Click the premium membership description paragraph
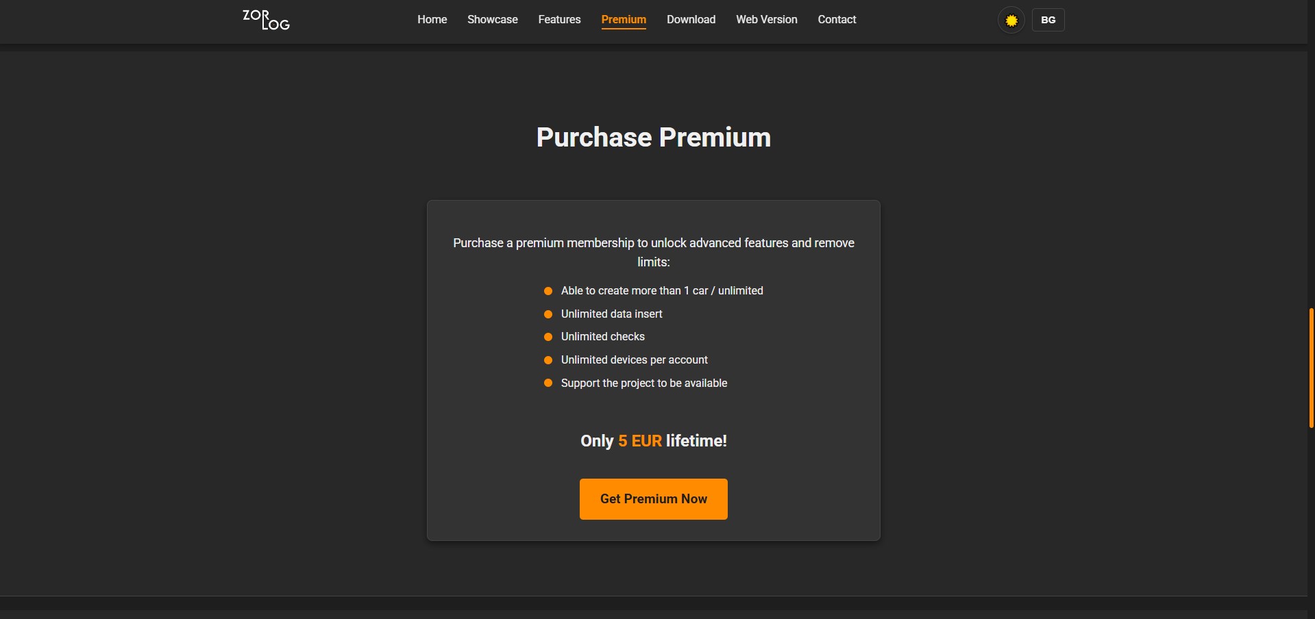The image size is (1315, 619). coord(653,252)
